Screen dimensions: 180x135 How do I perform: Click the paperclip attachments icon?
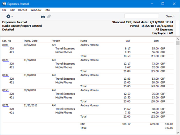coord(49,16)
